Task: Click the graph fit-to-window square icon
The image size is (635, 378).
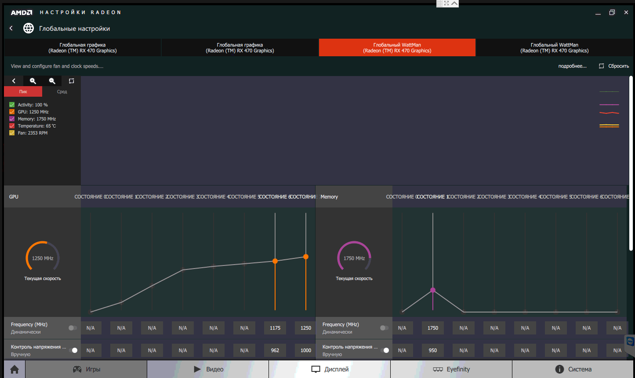Action: [72, 81]
